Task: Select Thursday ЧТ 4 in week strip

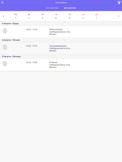Action: pos(56,16)
